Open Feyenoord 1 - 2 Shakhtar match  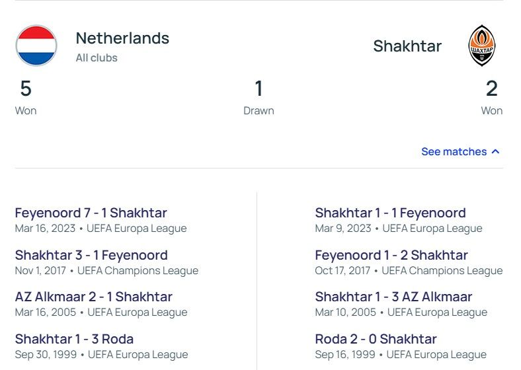pyautogui.click(x=391, y=255)
